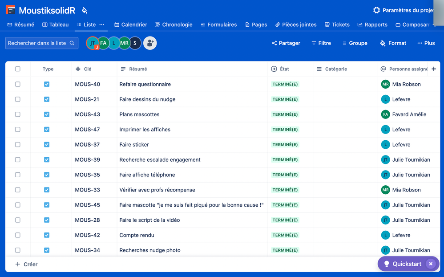Viewport: 444px width, 277px height.
Task: Open issue link MOUS-45
Action: 88,205
